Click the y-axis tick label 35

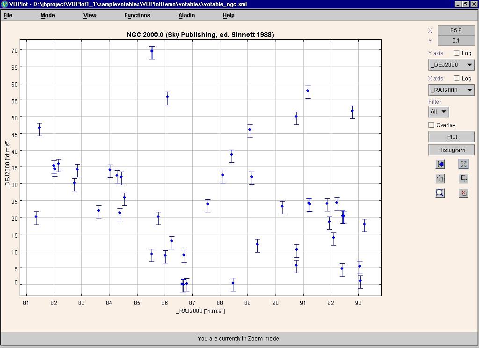pos(15,168)
